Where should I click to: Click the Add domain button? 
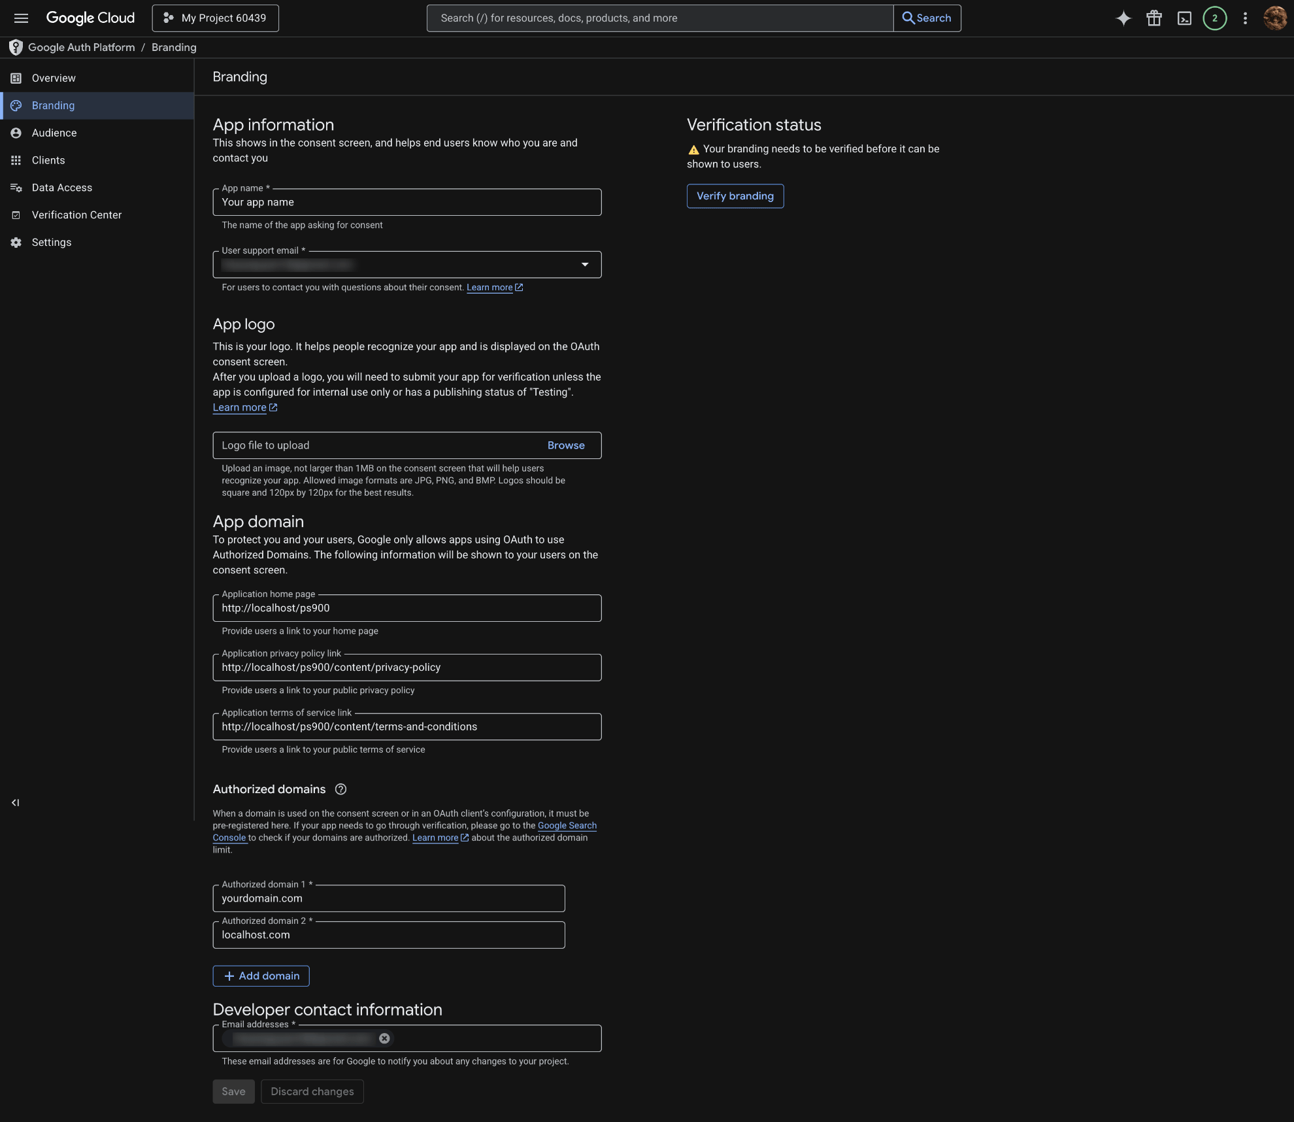[x=261, y=976]
